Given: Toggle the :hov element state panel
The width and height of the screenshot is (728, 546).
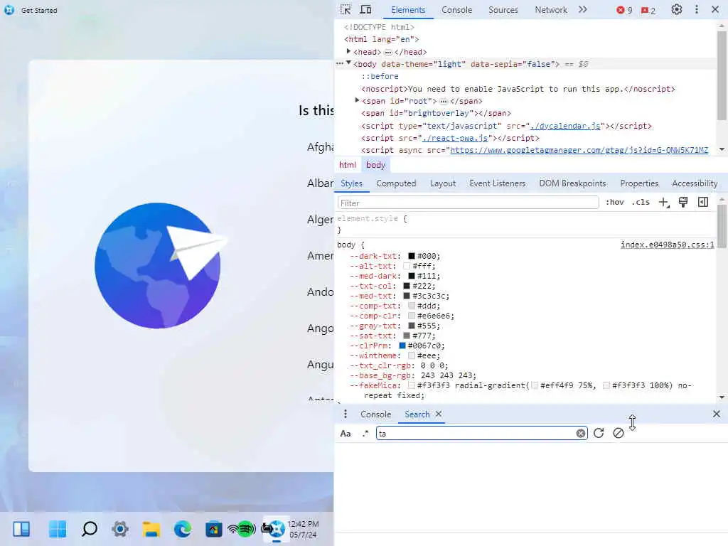Looking at the screenshot, I should [615, 203].
